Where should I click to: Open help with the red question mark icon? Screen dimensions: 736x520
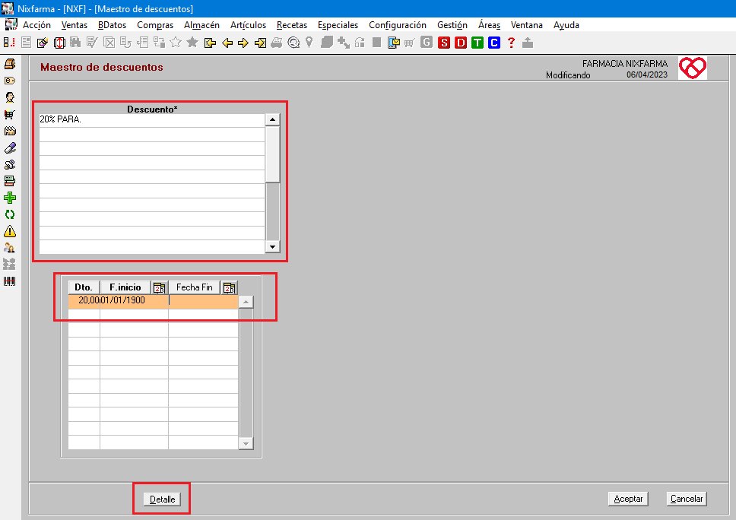[x=511, y=43]
